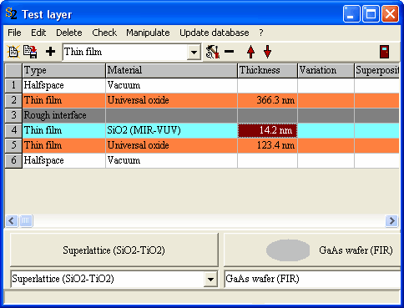Image resolution: width=404 pixels, height=308 pixels.
Task: Click the SiO2 (MIR-VUV) material cell
Action: click(172, 130)
